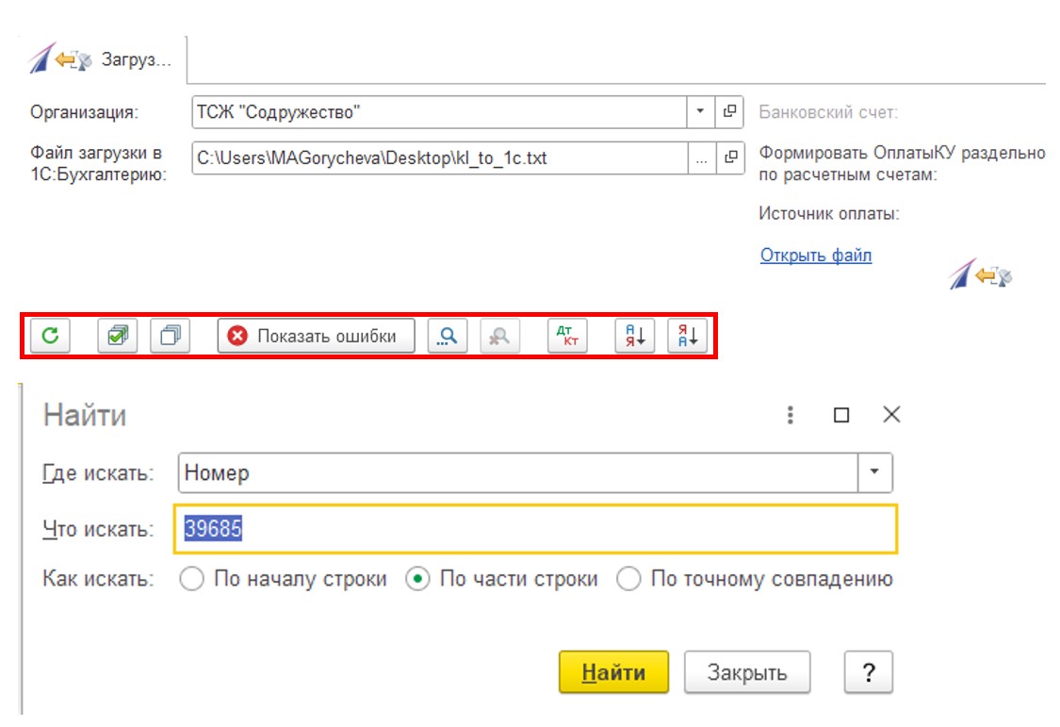This screenshot has height=727, width=1060.
Task: Uncheck all items with empty boxes icon
Action: point(171,336)
